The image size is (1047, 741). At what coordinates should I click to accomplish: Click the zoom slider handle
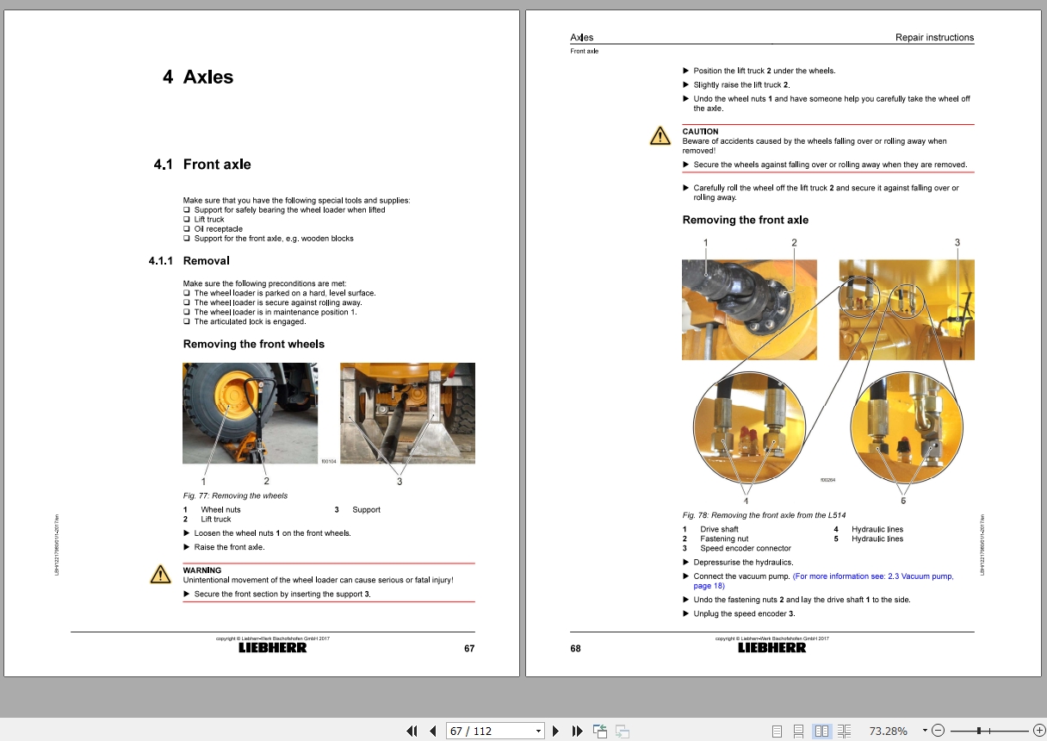979,730
